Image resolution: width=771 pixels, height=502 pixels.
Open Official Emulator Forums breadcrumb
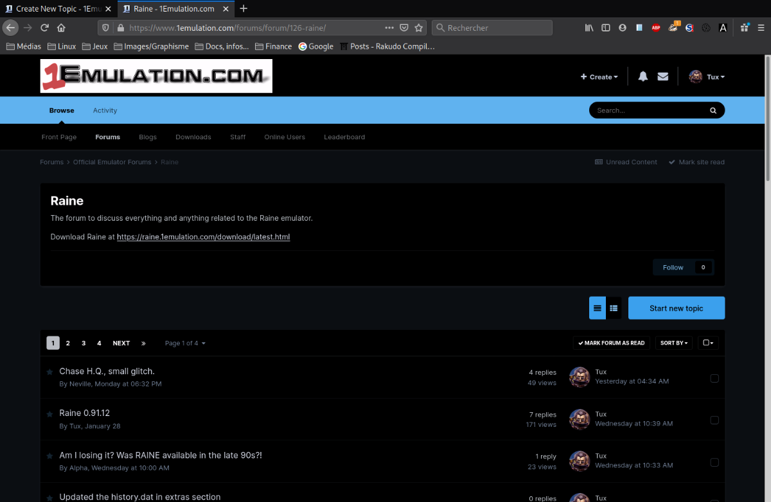click(x=112, y=162)
